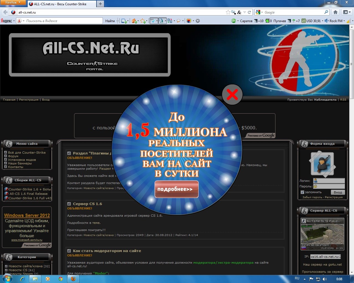The image size is (354, 283).
Task: Toggle the 'запомнить' checkbox
Action: pos(302,192)
